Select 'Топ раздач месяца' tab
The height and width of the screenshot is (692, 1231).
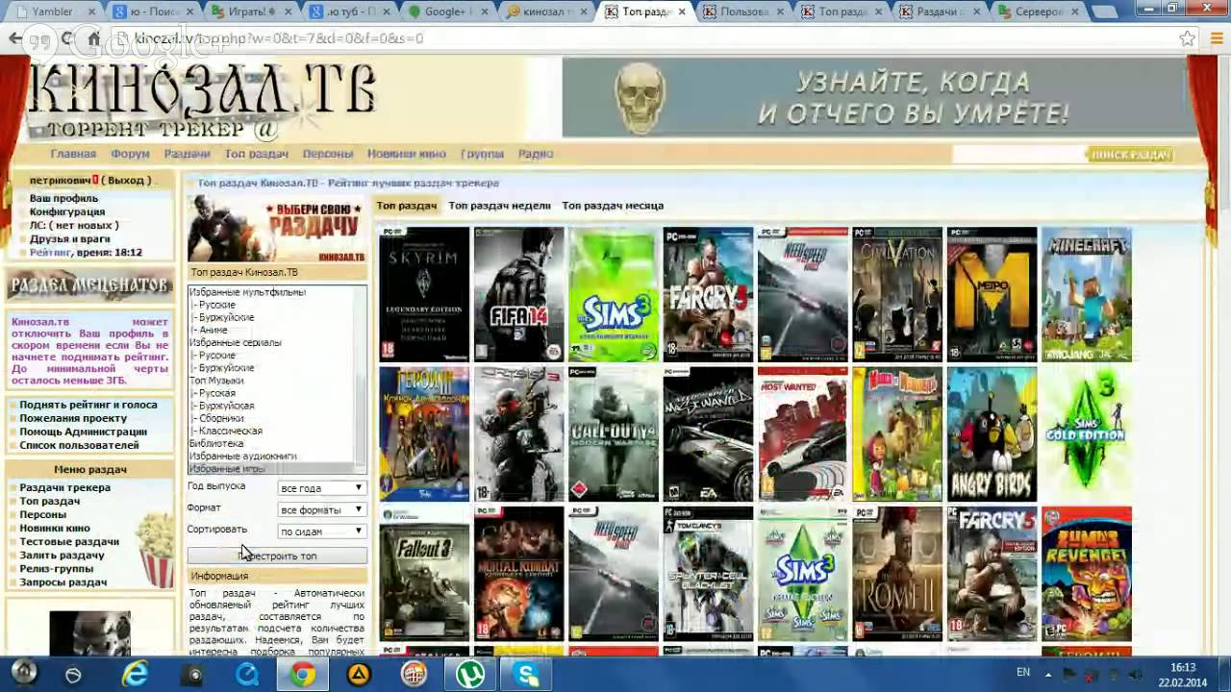point(613,206)
